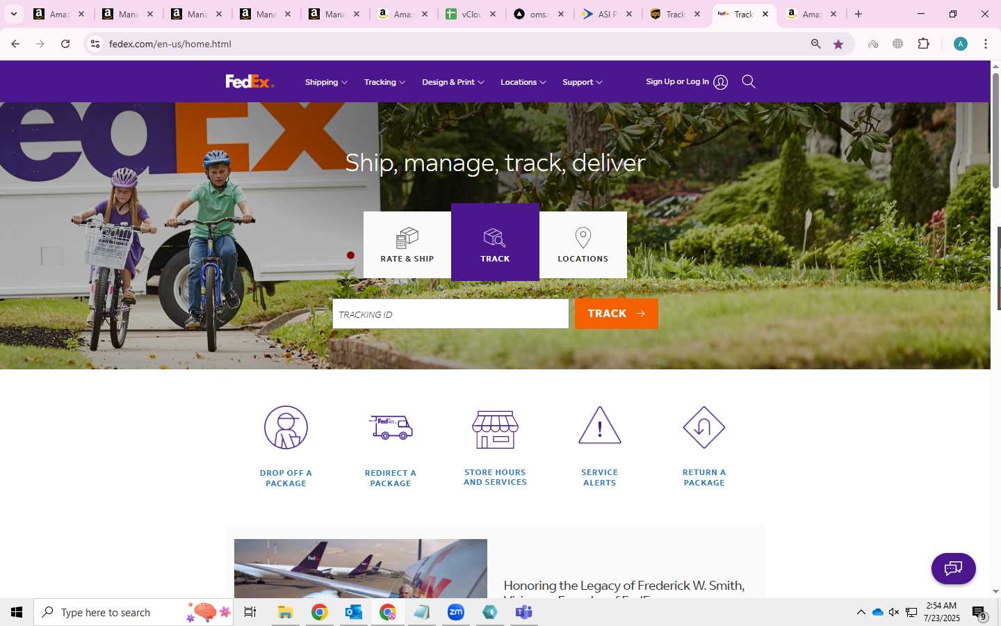
Task: Open Outlook from the taskbar
Action: coord(354,612)
